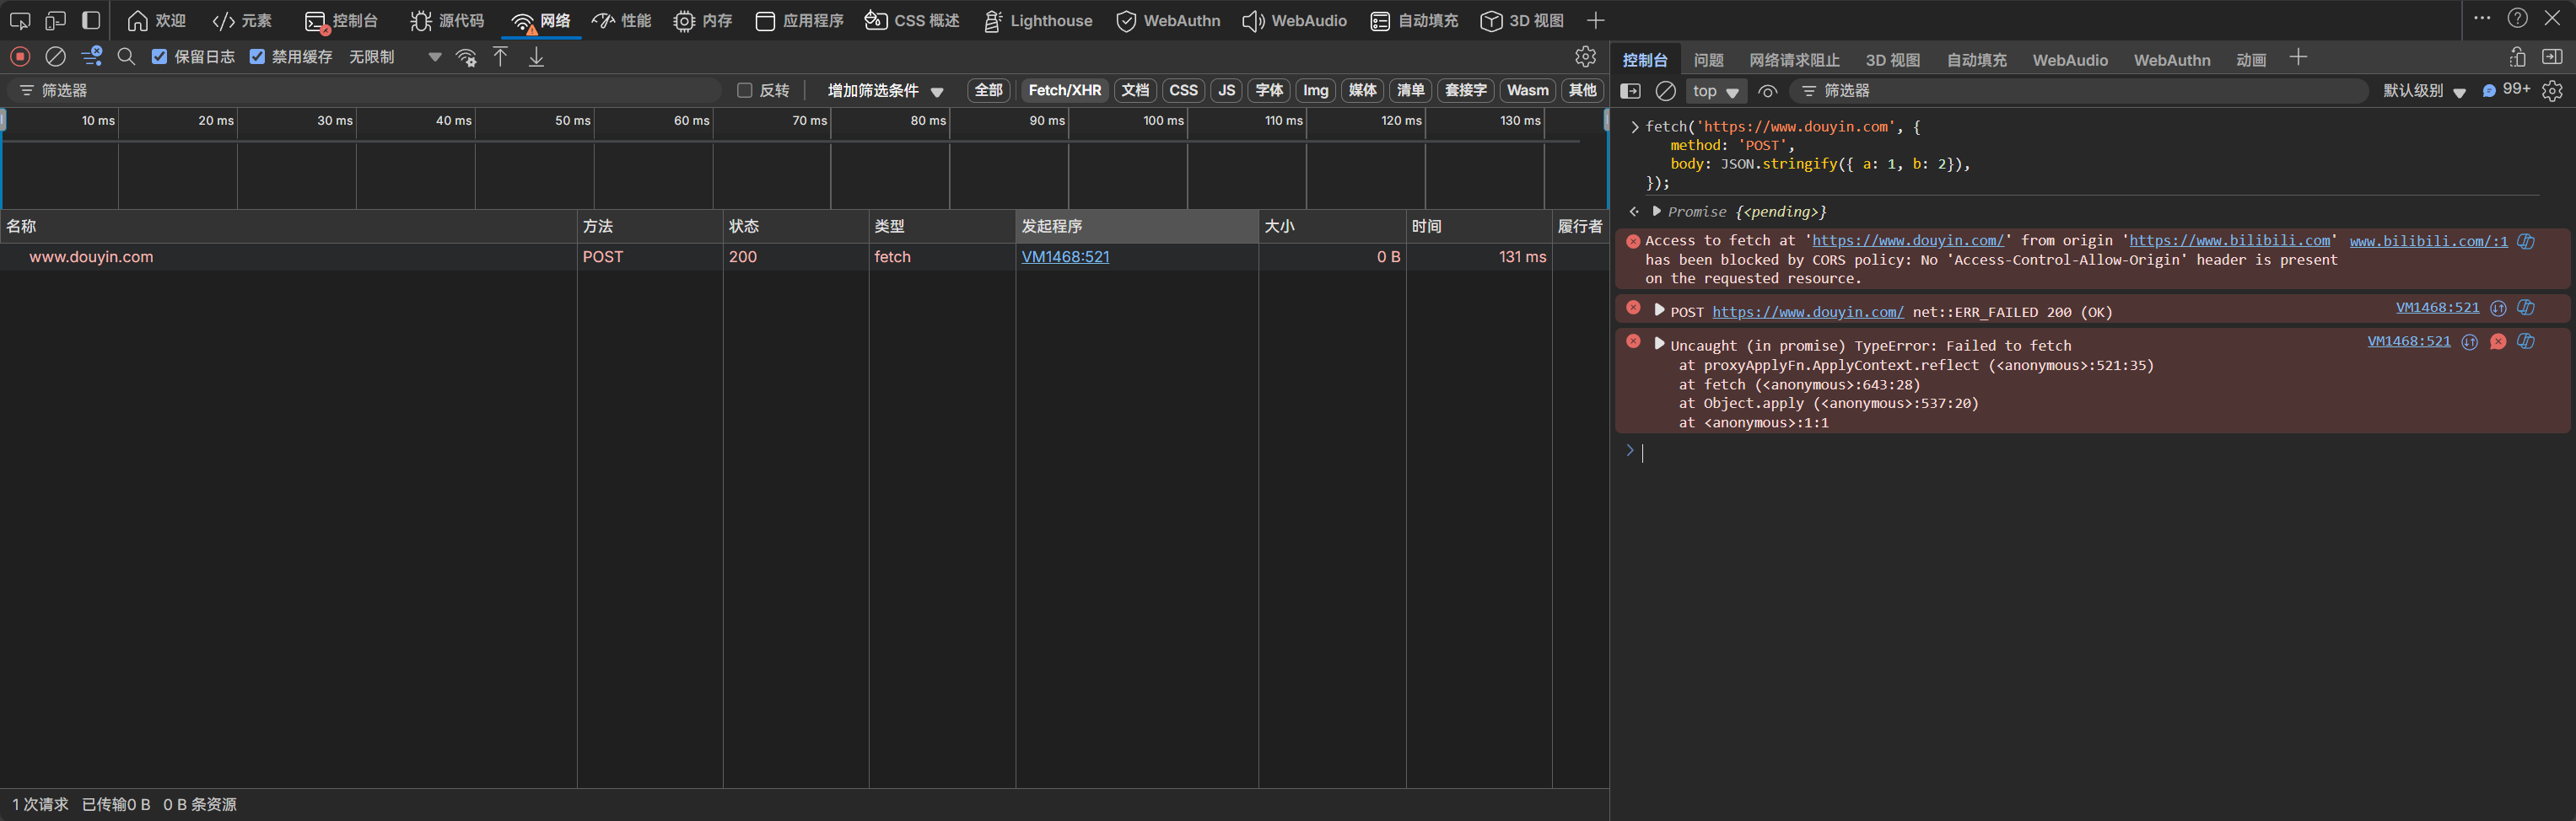Screen dimensions: 2576x821
Task: Open the network search magnifier
Action: [126, 57]
